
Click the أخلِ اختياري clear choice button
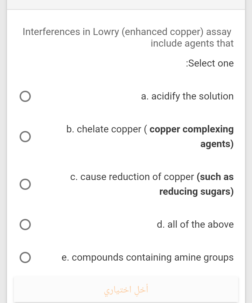coord(126,289)
